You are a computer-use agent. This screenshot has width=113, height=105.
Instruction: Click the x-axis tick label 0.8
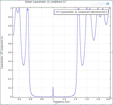pyautogui.click(x=42, y=99)
